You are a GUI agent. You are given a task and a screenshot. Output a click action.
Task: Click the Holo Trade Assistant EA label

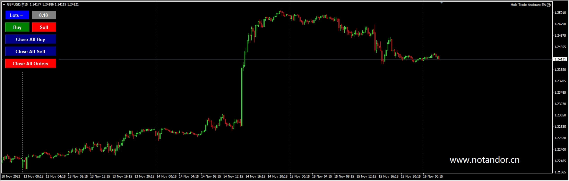click(528, 5)
